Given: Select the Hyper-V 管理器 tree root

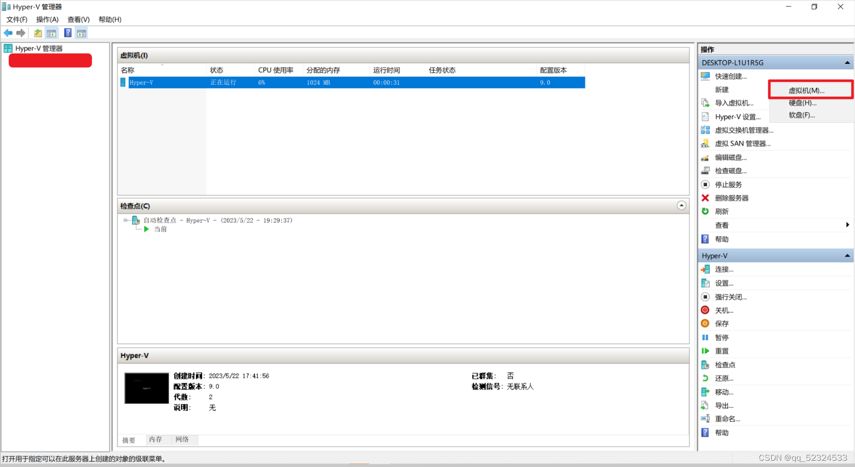Looking at the screenshot, I should coord(39,48).
